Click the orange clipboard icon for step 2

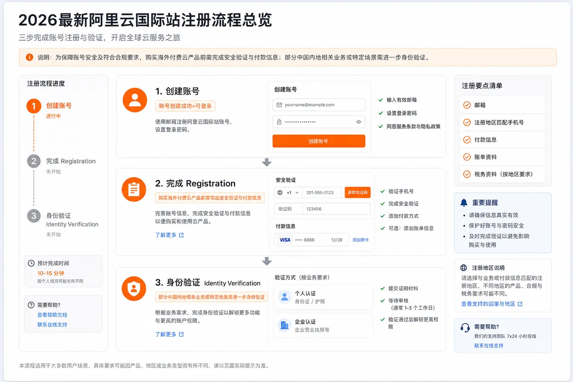click(134, 190)
